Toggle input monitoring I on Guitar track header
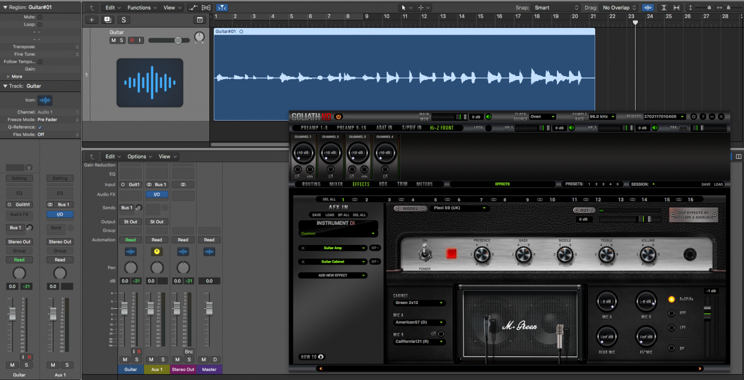744x380 pixels. pos(140,40)
